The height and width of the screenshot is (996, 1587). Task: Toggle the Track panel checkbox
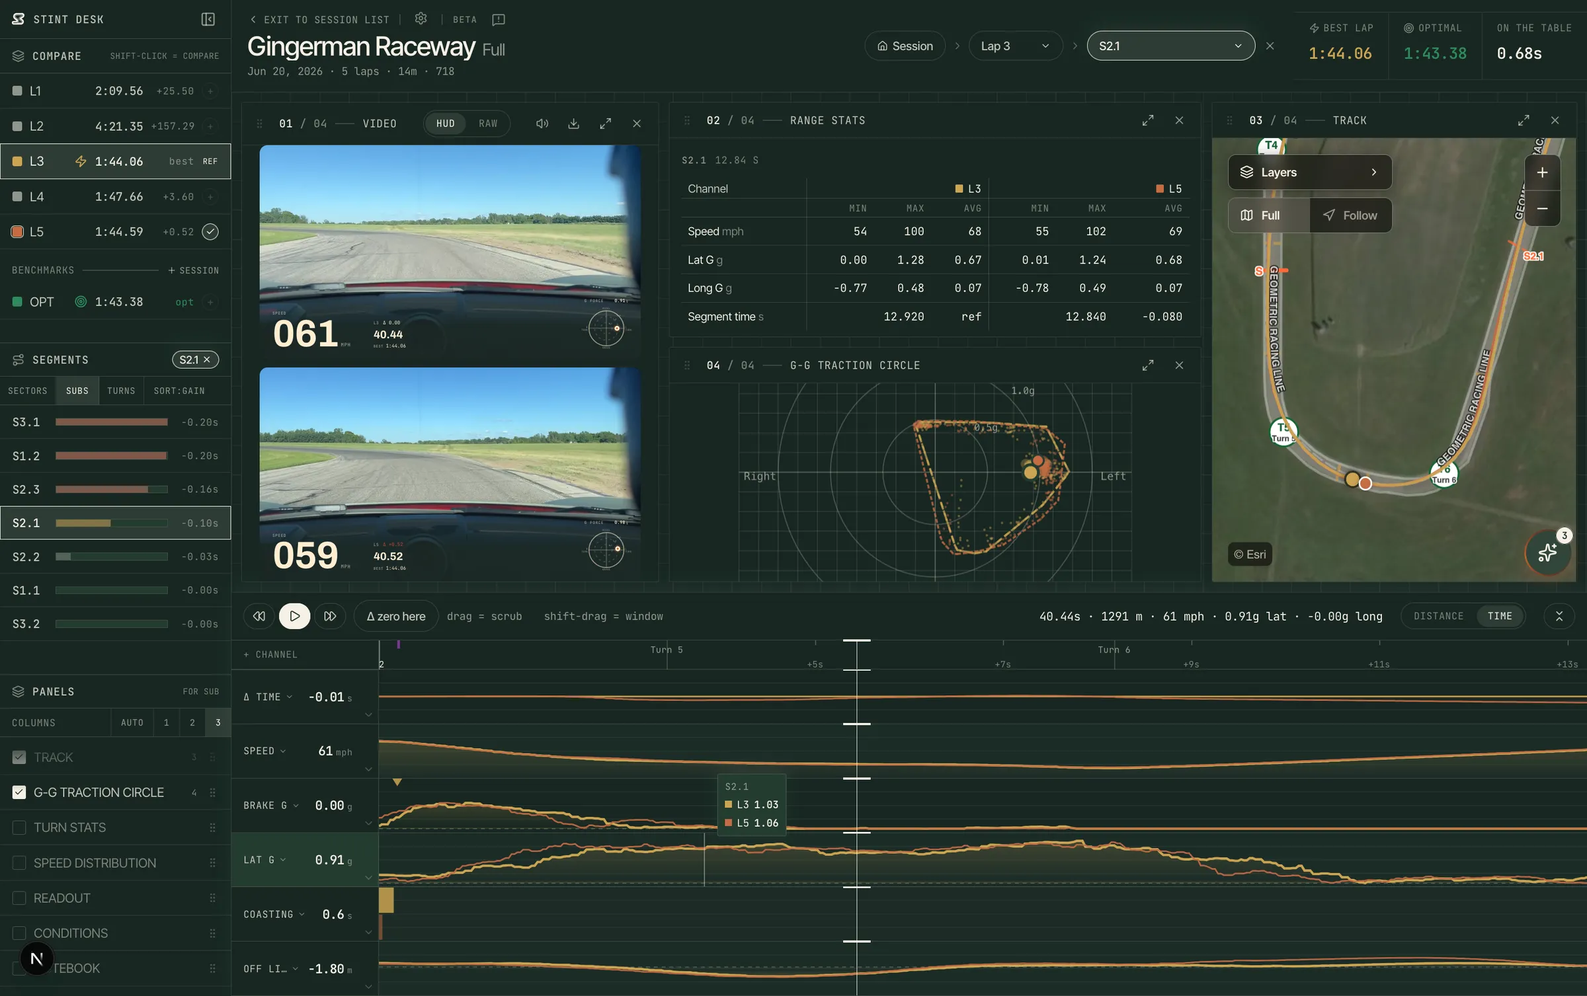click(19, 757)
